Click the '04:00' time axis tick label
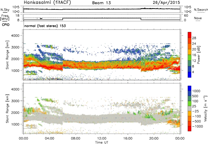The width and height of the screenshot is (208, 144). tap(49, 139)
